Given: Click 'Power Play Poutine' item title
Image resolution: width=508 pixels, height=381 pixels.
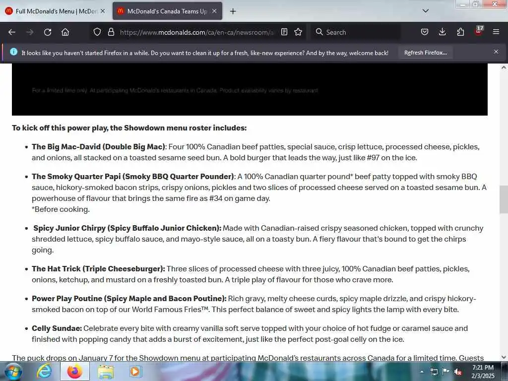Looking at the screenshot, I should point(129,299).
